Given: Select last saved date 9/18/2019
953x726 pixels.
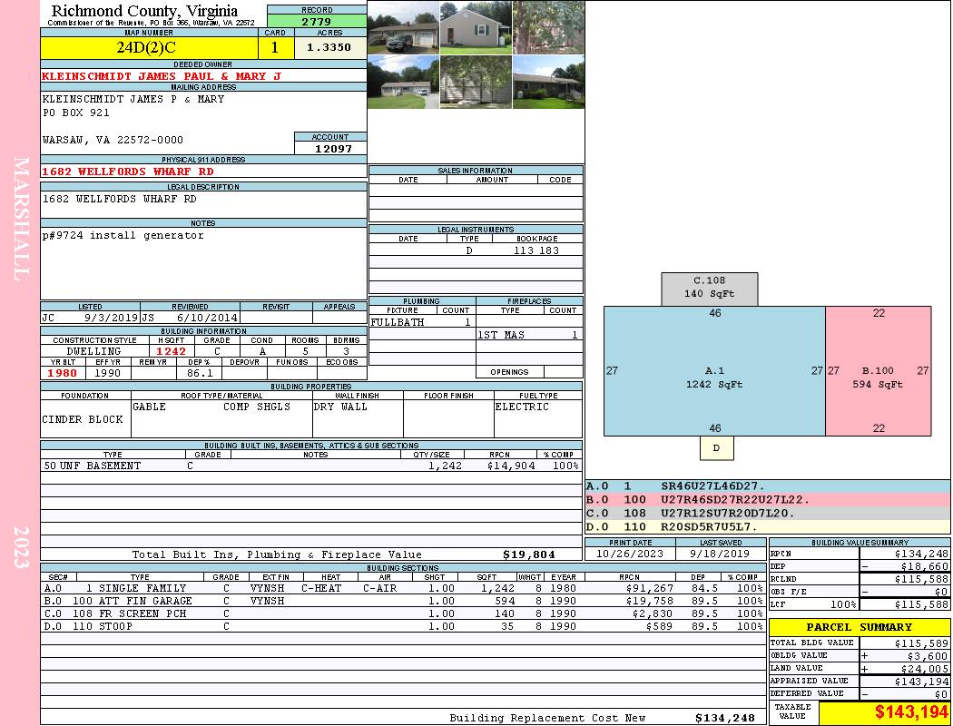Looking at the screenshot, I should pos(721,554).
